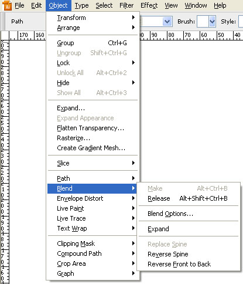Viewport: 243px width, 284px height.
Task: Open the Select menu
Action: [104, 5]
